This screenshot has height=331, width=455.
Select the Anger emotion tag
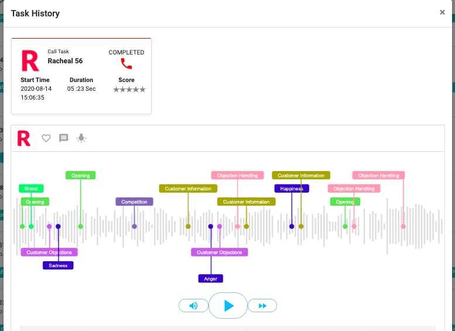point(211,279)
